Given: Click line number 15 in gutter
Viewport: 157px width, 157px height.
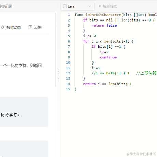Looking at the screenshot, I should 68,89.
